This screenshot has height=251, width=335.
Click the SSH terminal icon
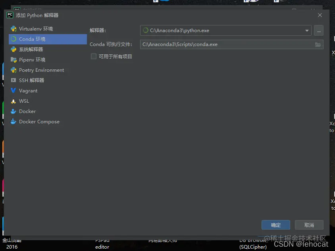coord(13,80)
